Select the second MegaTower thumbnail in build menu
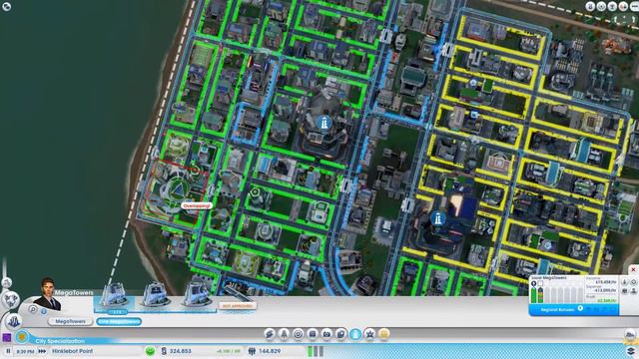The height and width of the screenshot is (359, 639). (x=156, y=295)
